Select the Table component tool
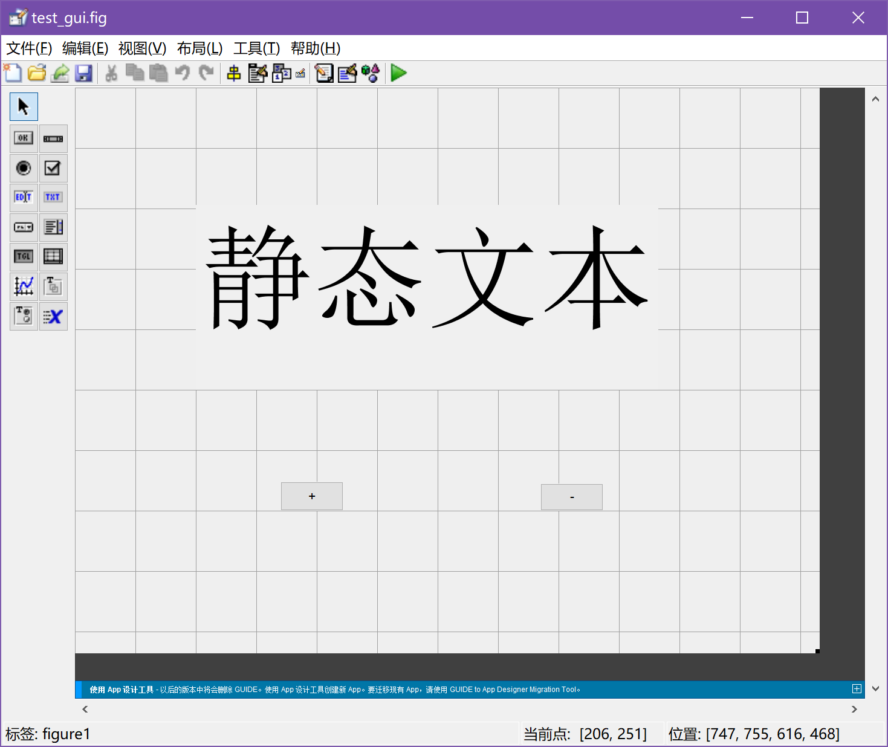Viewport: 888px width, 747px height. point(53,257)
